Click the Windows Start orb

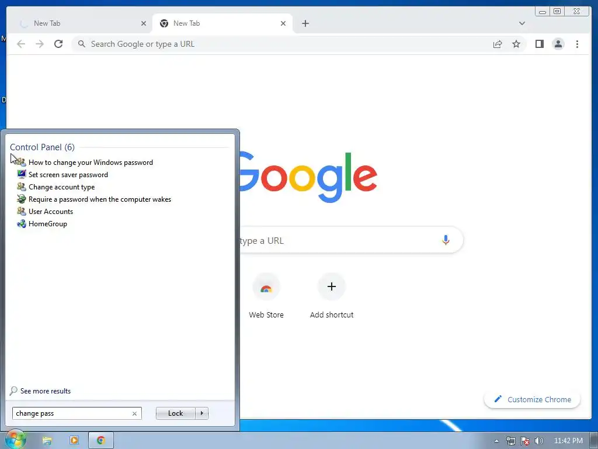(15, 440)
